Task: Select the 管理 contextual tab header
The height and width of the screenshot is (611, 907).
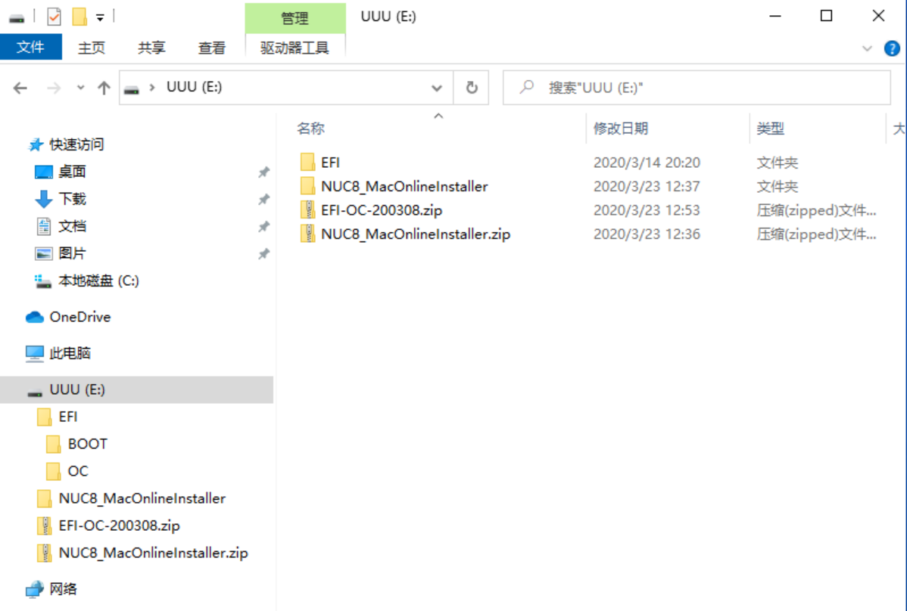Action: 295,18
